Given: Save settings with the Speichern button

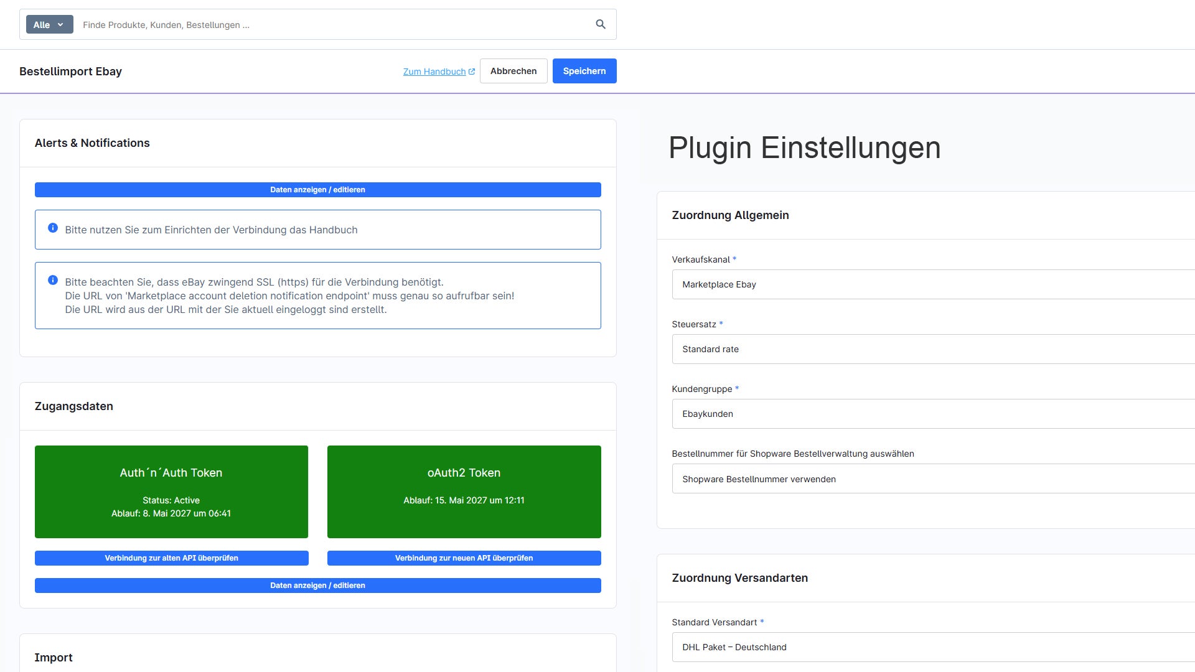Looking at the screenshot, I should click(x=584, y=71).
